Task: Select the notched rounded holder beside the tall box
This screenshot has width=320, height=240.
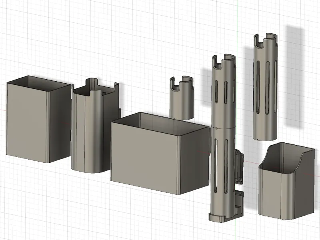Action: [x=95, y=126]
